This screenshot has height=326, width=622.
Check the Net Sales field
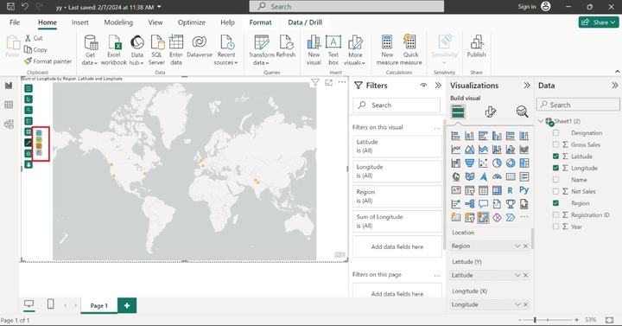point(555,191)
